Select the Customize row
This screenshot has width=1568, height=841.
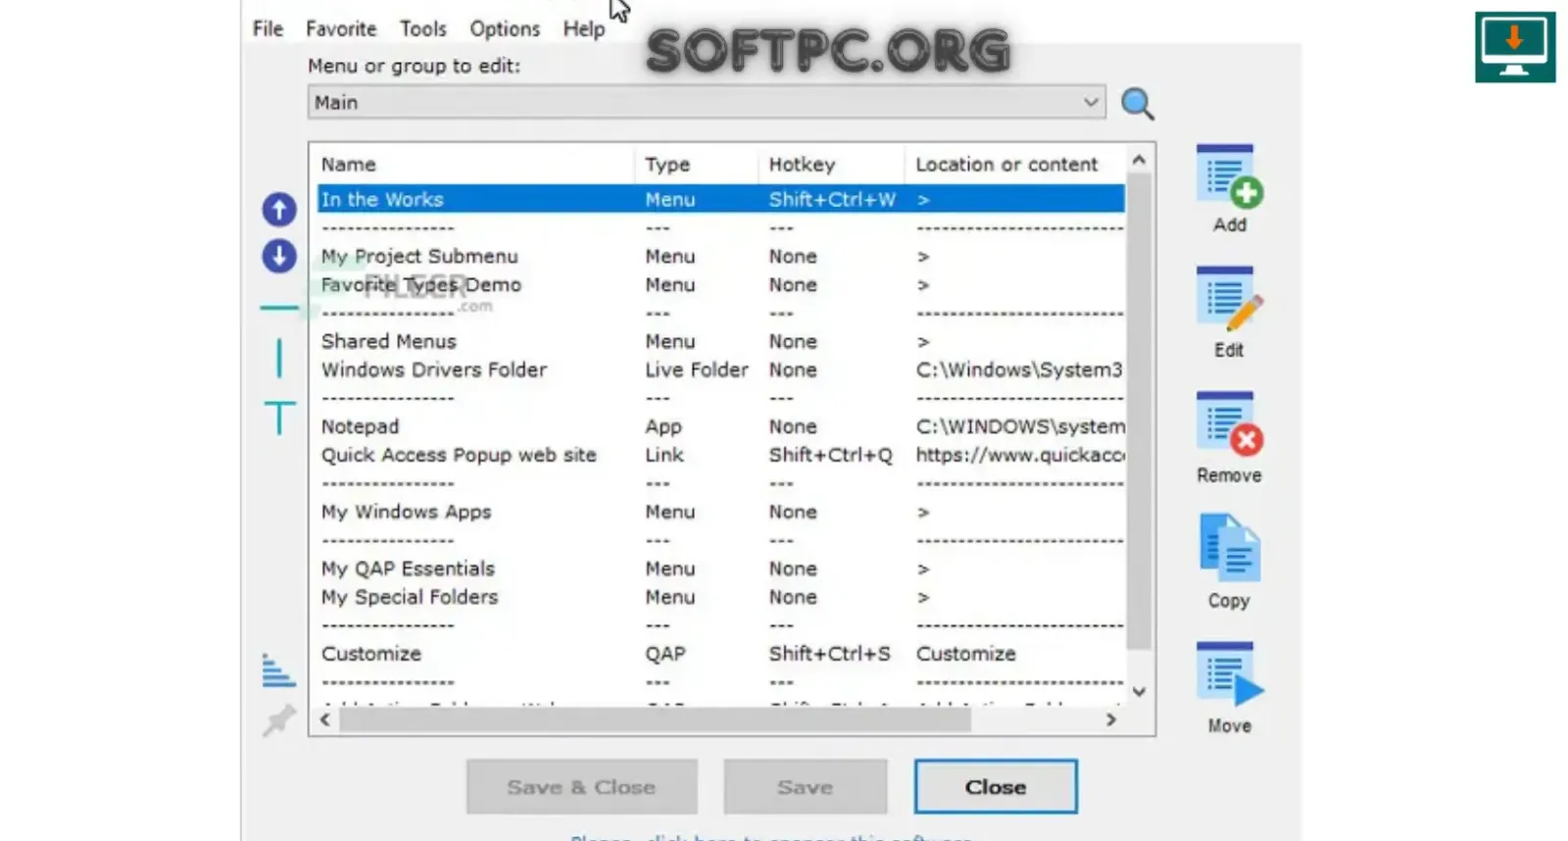[720, 654]
